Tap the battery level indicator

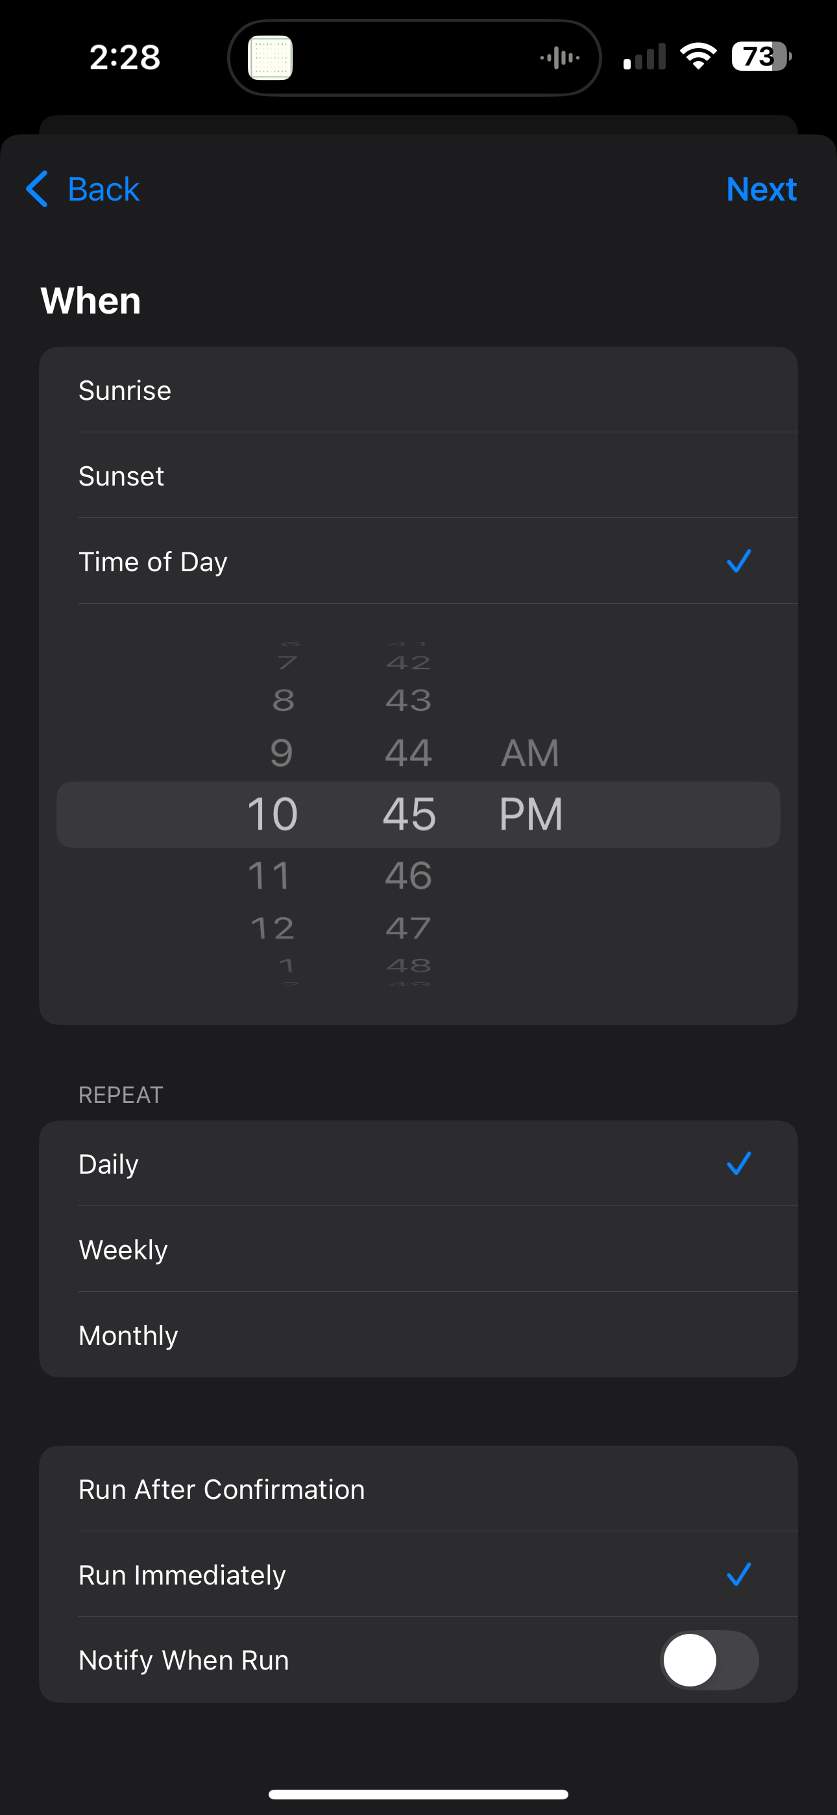point(762,56)
